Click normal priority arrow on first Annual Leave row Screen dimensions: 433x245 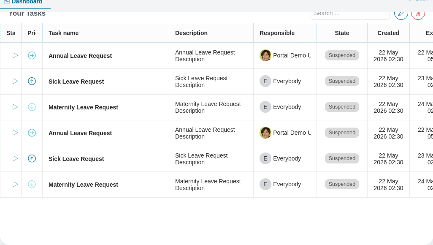tap(32, 56)
